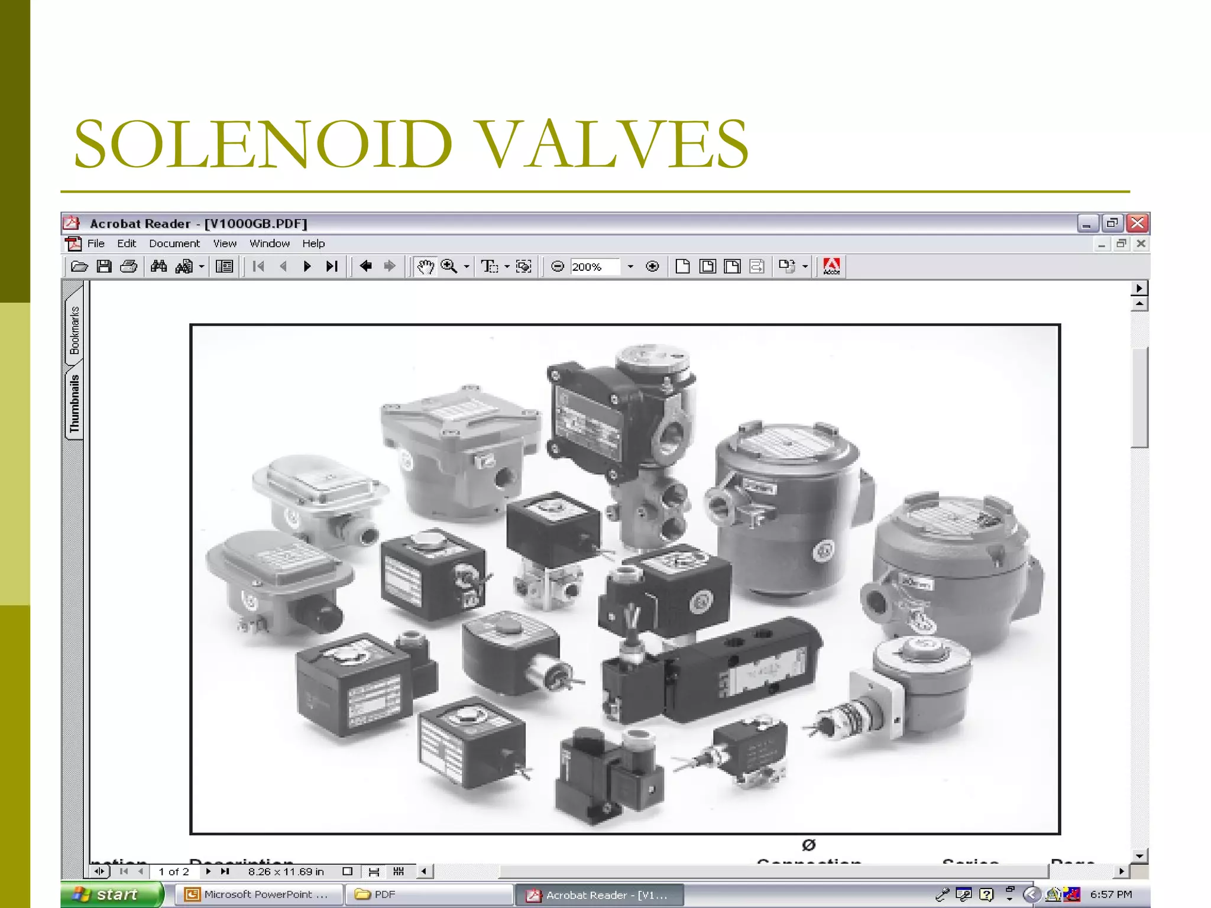Click status bar last page button

point(225,871)
